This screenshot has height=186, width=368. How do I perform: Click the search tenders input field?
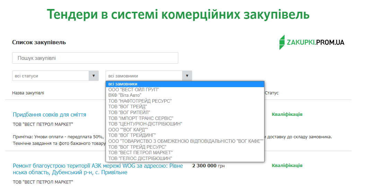coord(95,58)
